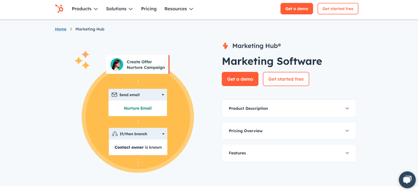Click the Resources chevron arrow
This screenshot has width=418, height=190.
click(x=191, y=9)
